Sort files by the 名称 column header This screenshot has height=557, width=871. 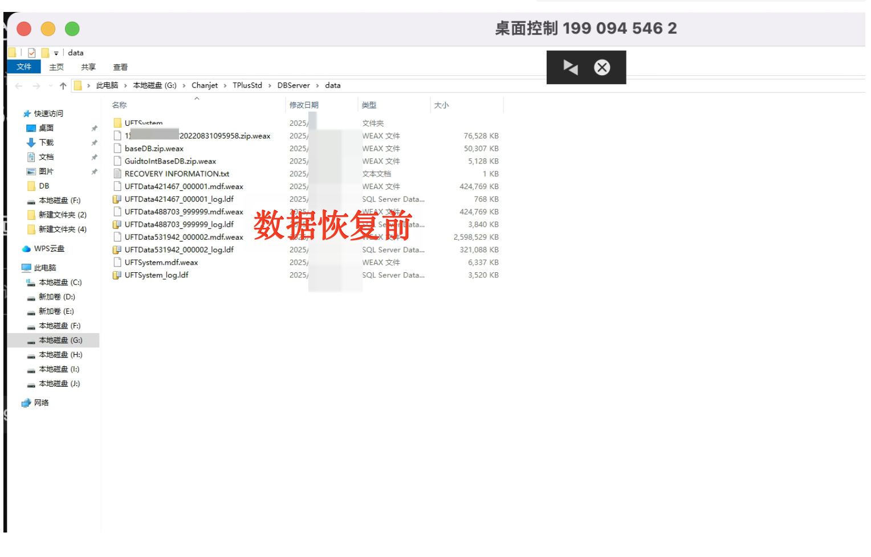click(x=119, y=105)
